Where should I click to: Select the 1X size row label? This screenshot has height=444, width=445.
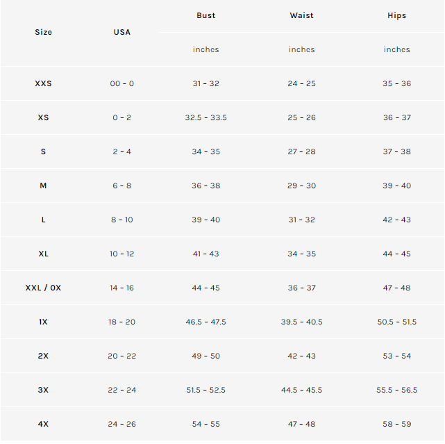[43, 322]
